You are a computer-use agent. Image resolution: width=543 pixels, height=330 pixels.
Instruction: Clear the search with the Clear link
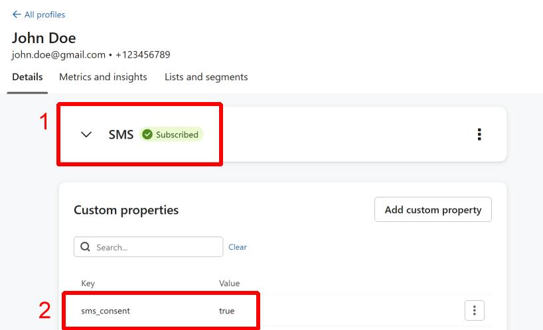click(x=238, y=247)
